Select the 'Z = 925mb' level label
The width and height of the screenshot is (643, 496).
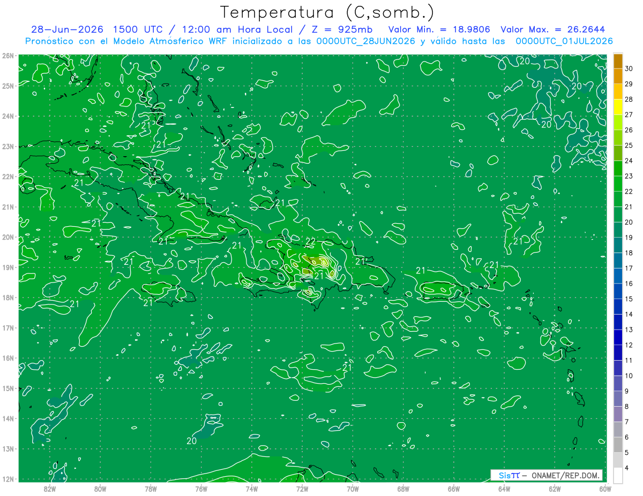coord(343,29)
